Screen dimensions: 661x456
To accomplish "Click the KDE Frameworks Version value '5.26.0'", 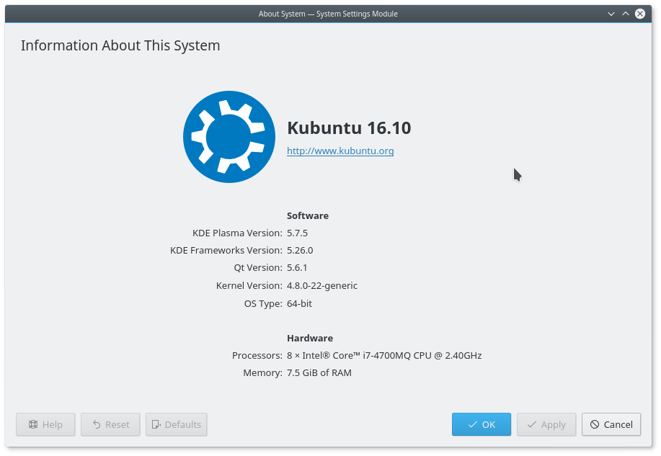I will click(300, 251).
